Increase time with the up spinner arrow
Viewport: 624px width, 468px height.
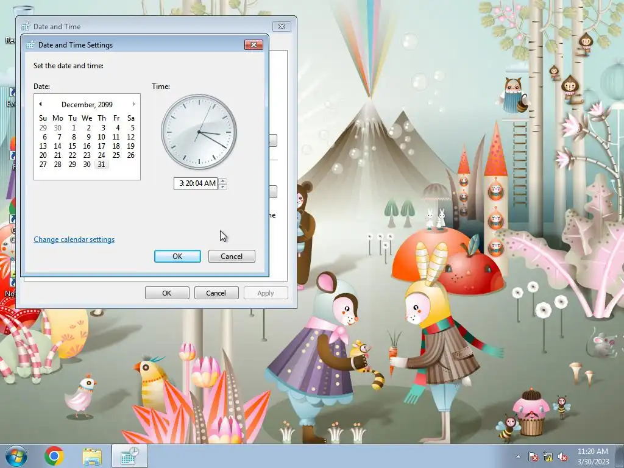pos(223,180)
